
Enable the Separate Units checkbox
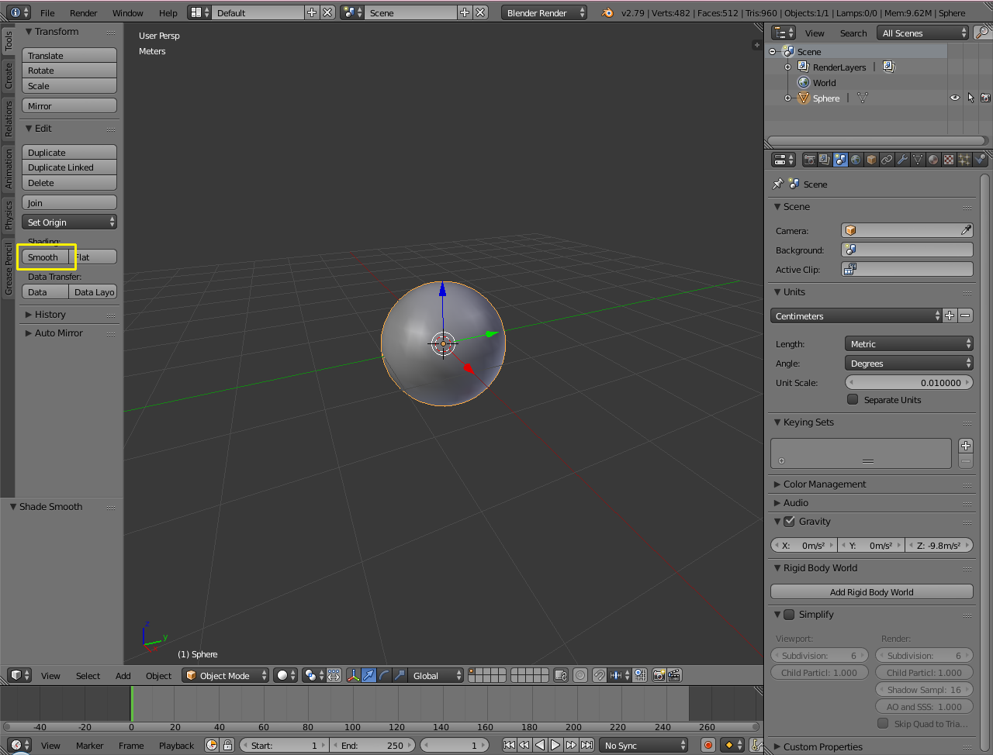coord(853,400)
